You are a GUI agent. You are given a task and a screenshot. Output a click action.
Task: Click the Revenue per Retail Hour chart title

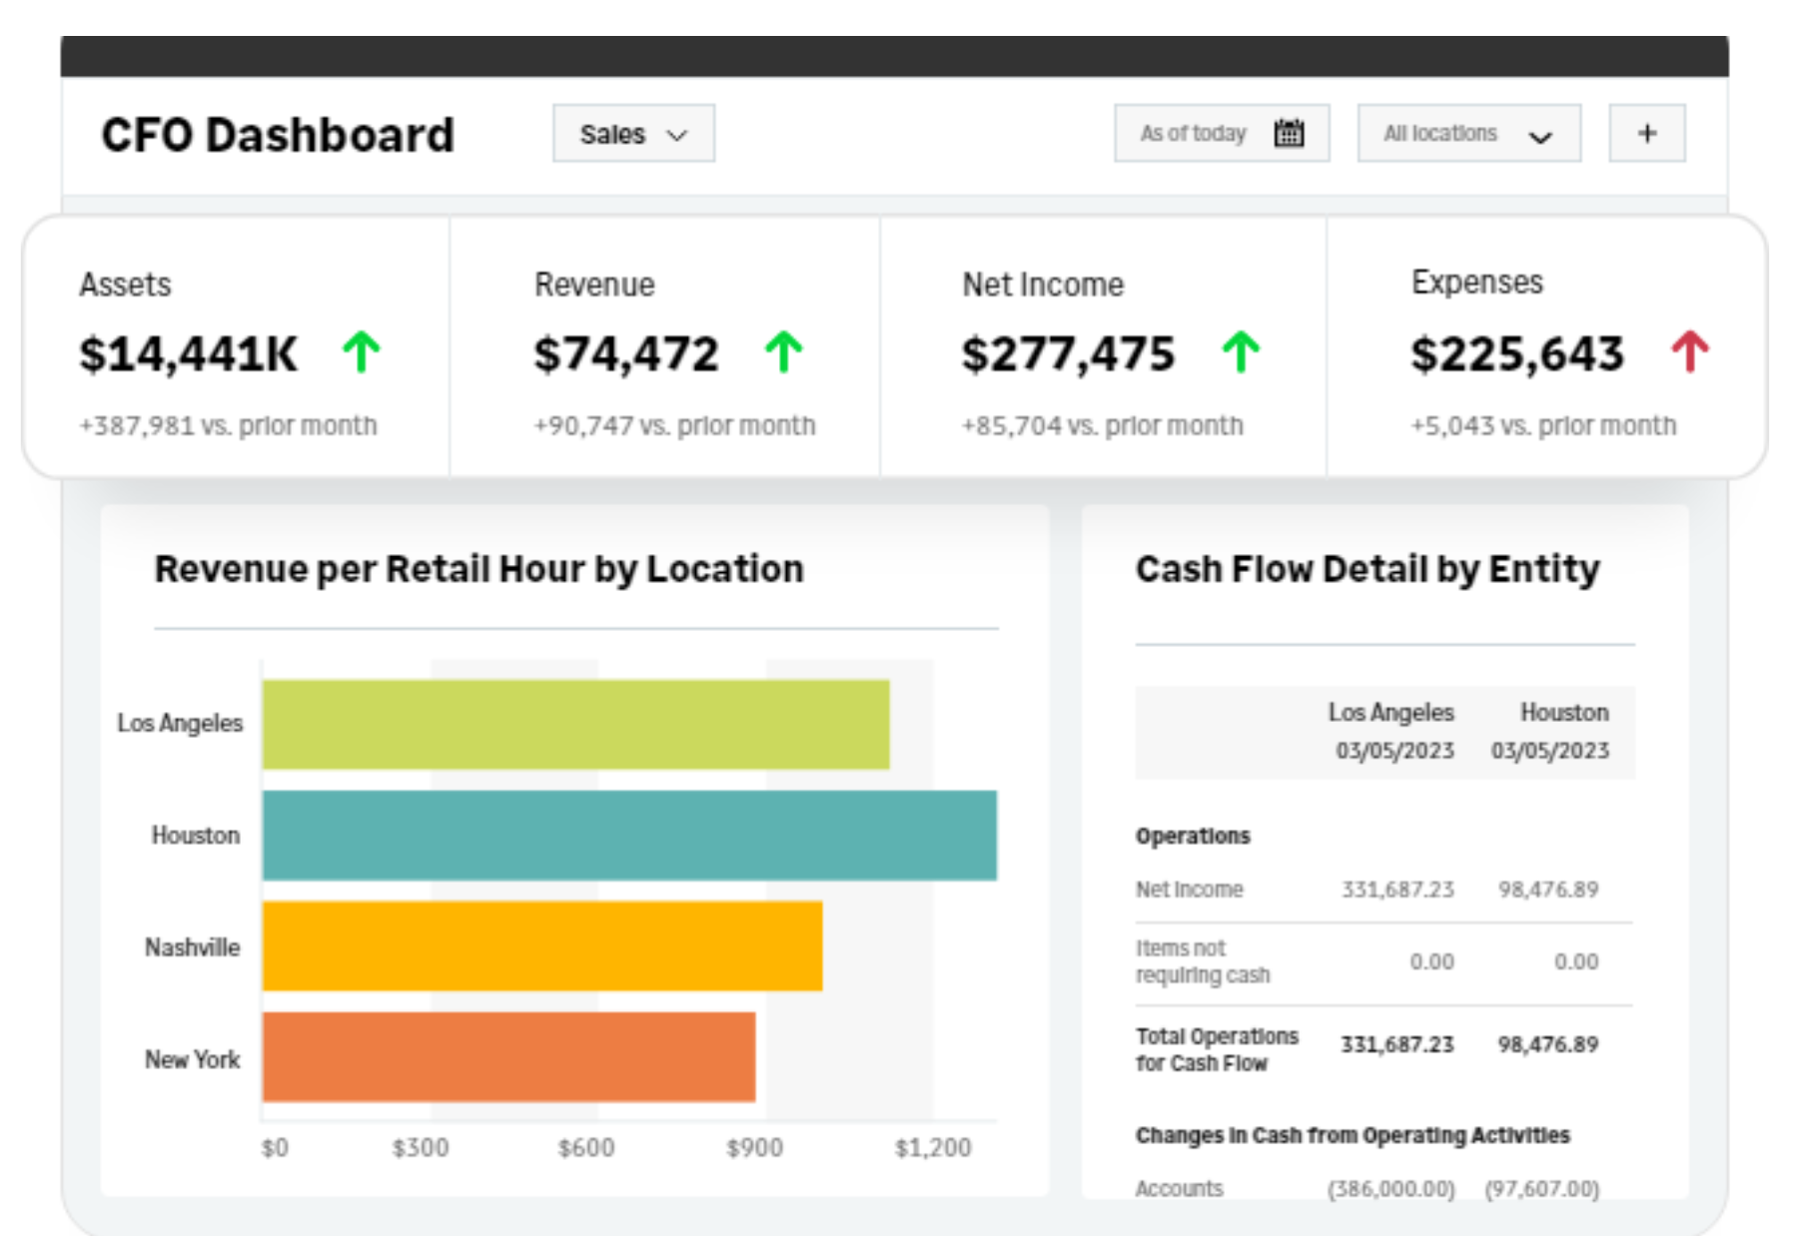click(x=479, y=568)
